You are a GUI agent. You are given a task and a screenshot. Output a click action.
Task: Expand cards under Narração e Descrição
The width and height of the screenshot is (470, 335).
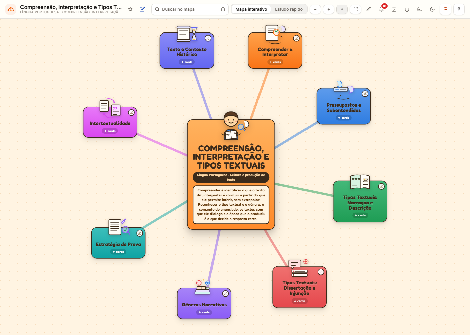(360, 215)
